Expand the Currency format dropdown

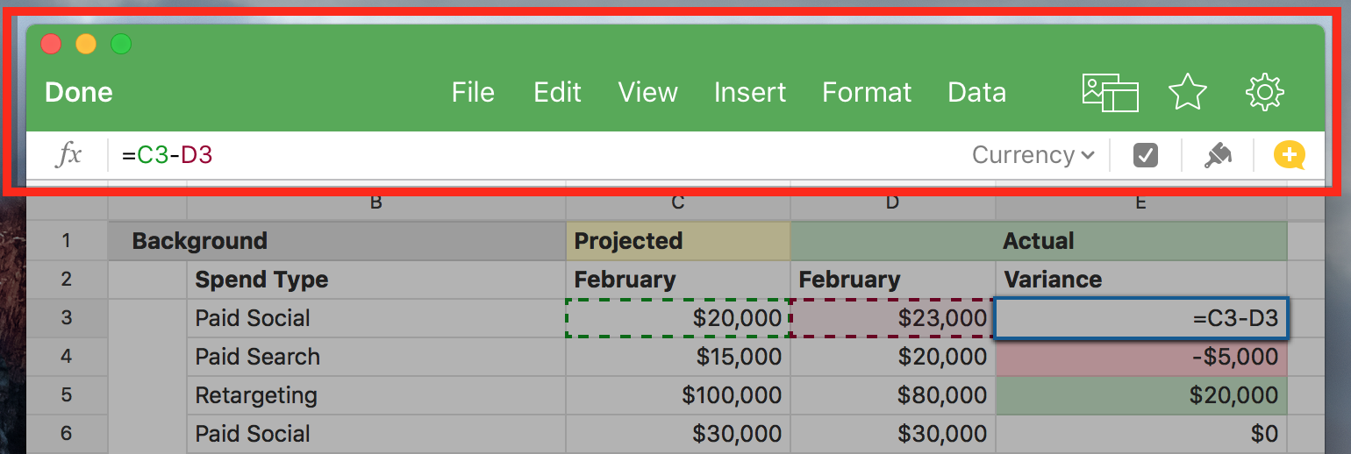(x=1033, y=155)
